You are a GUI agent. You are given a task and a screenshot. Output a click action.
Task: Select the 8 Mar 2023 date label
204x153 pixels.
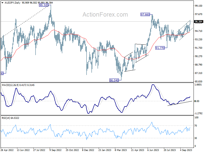[121, 150]
